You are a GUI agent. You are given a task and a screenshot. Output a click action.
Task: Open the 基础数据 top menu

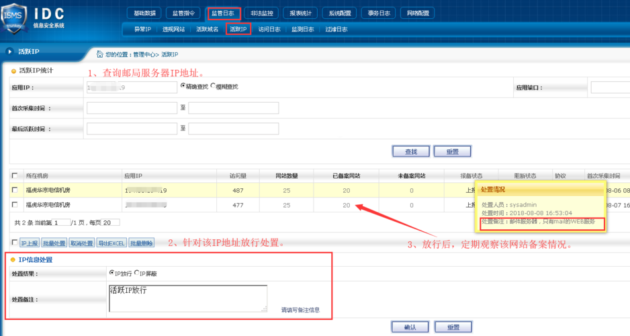144,13
